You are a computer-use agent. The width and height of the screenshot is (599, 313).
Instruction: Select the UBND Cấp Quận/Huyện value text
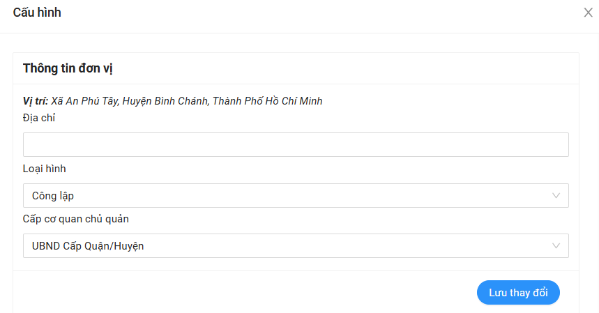(88, 246)
